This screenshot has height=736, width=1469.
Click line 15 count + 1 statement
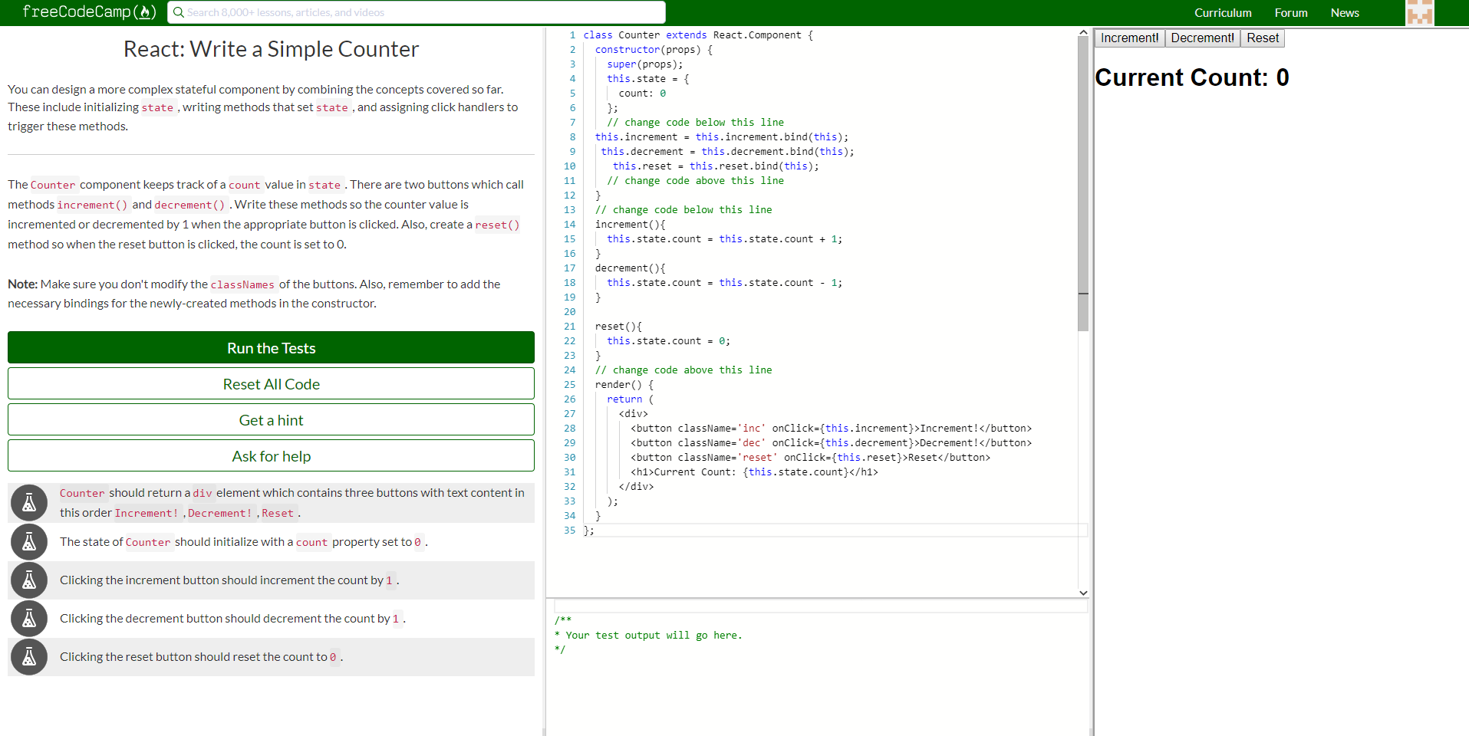(724, 239)
